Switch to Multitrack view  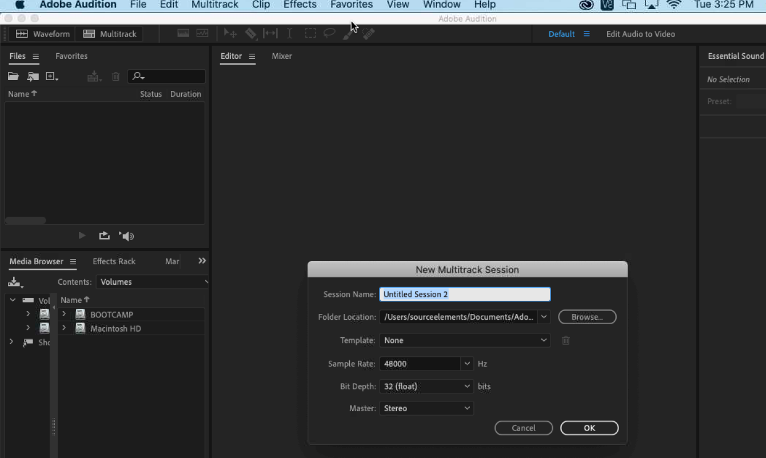[110, 34]
